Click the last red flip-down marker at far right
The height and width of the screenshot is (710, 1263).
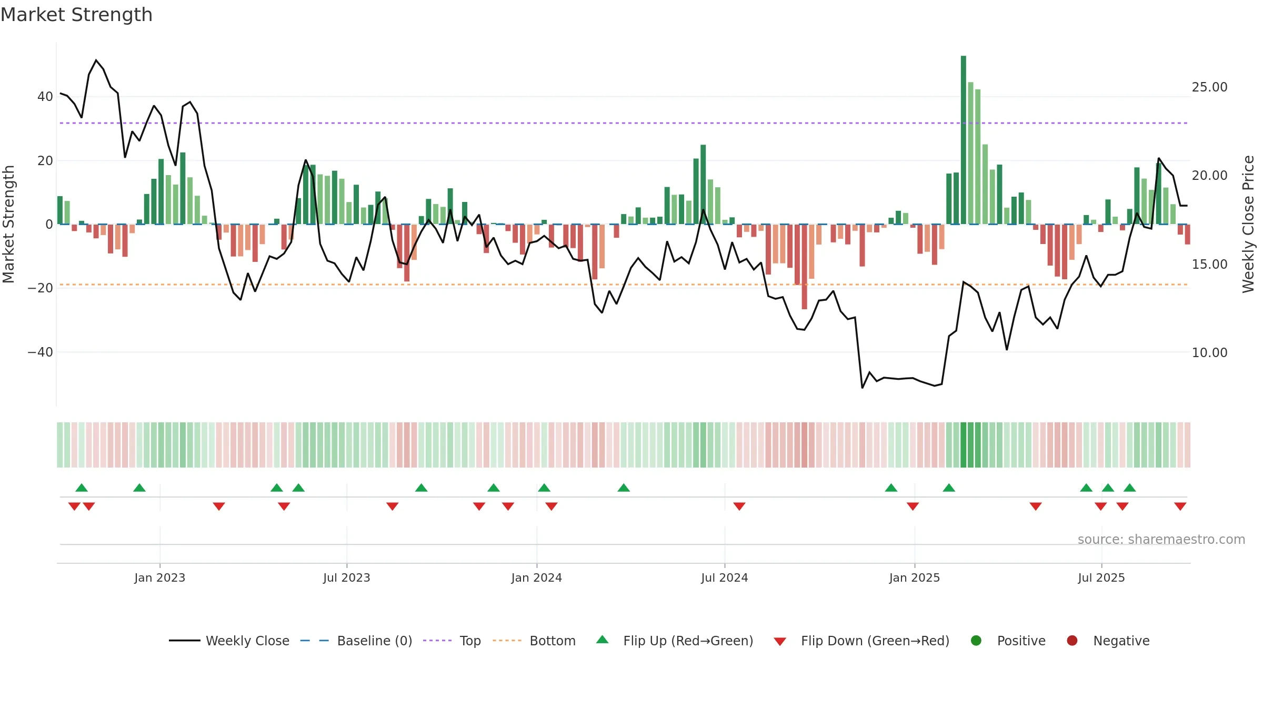(1180, 506)
